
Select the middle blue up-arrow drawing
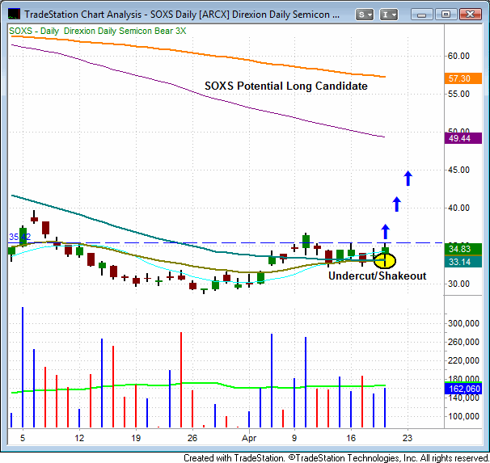pos(396,204)
